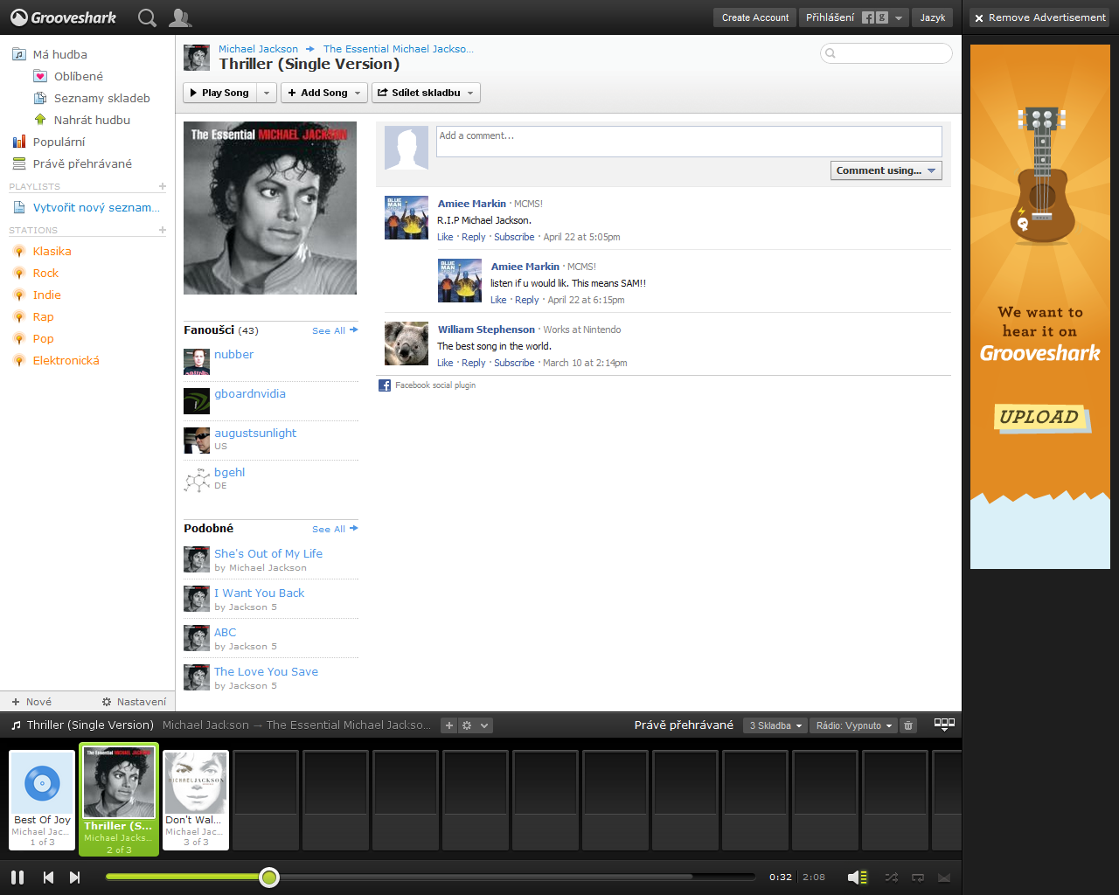Click the Grooveshark logo
Screen dimensions: 1119x895
pyautogui.click(x=64, y=17)
